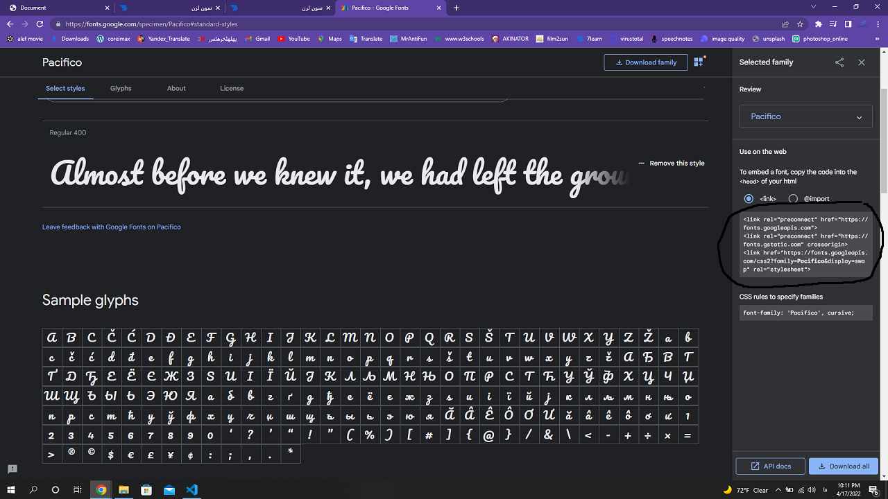Open the Yandex_Translate bookmark
This screenshot has width=888, height=499.
point(164,39)
